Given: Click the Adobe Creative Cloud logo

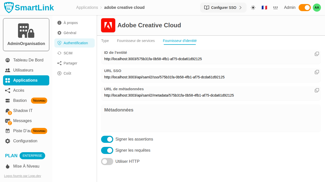Looking at the screenshot, I should click(108, 25).
